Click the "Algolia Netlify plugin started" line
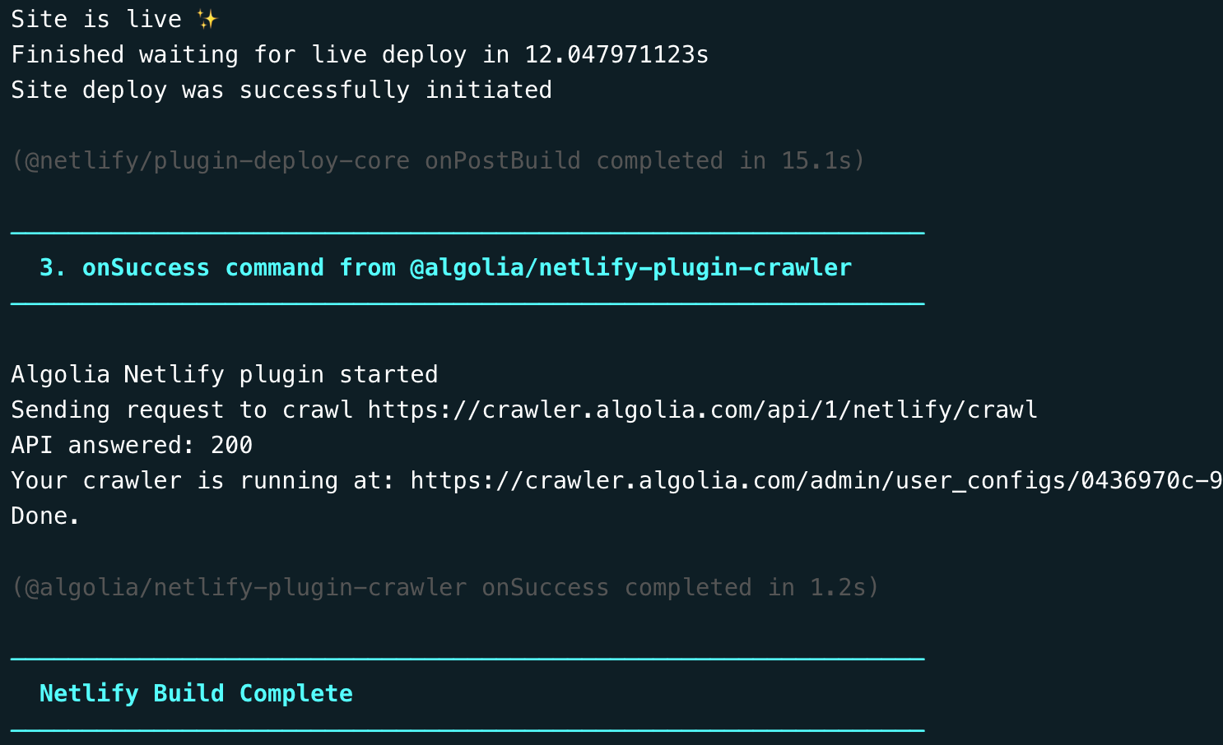This screenshot has width=1223, height=745. click(224, 374)
